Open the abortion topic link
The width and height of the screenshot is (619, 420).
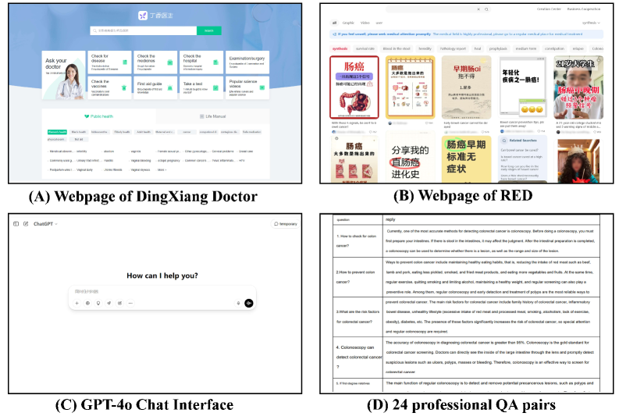click(x=109, y=151)
